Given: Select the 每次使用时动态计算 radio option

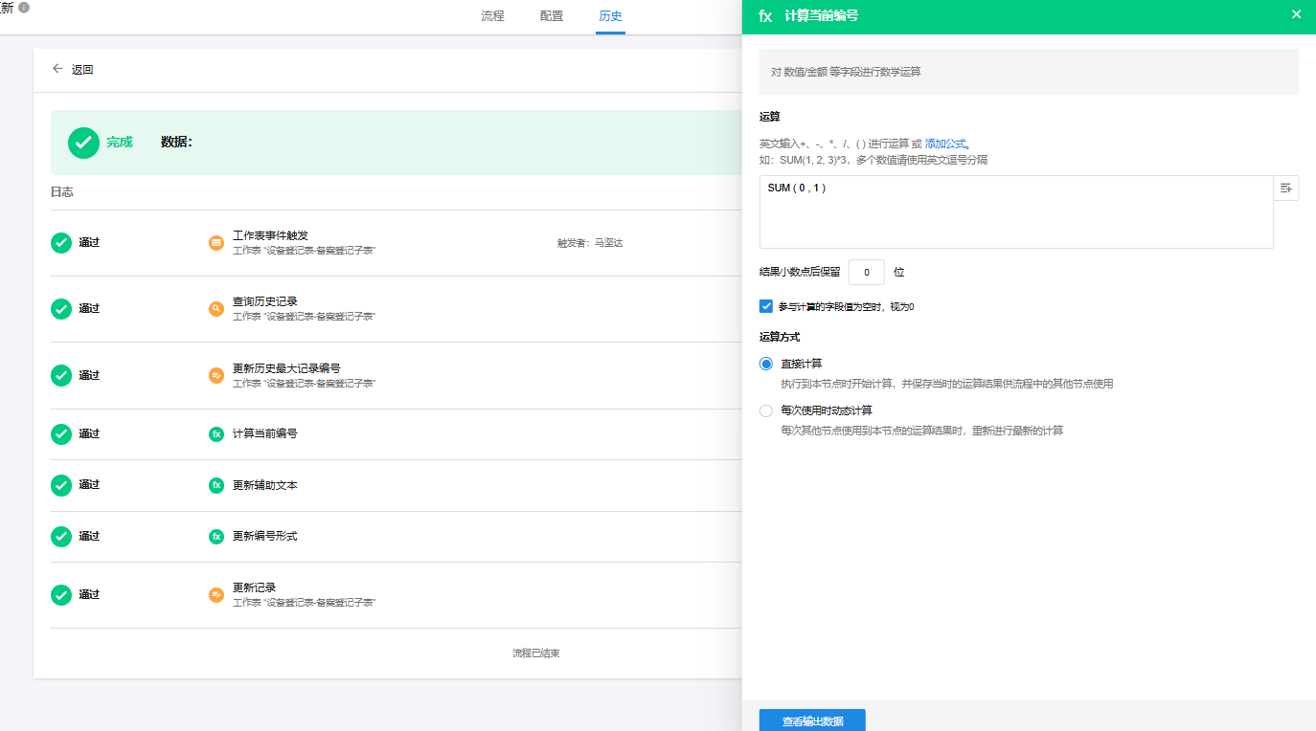Looking at the screenshot, I should click(x=766, y=410).
